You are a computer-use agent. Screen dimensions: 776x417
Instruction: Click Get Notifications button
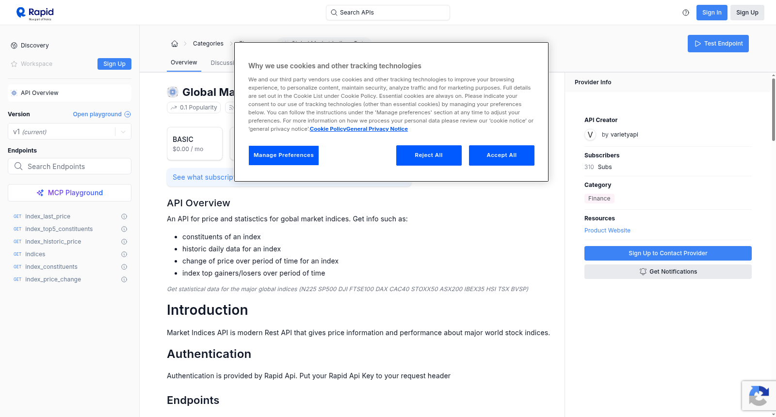click(668, 272)
